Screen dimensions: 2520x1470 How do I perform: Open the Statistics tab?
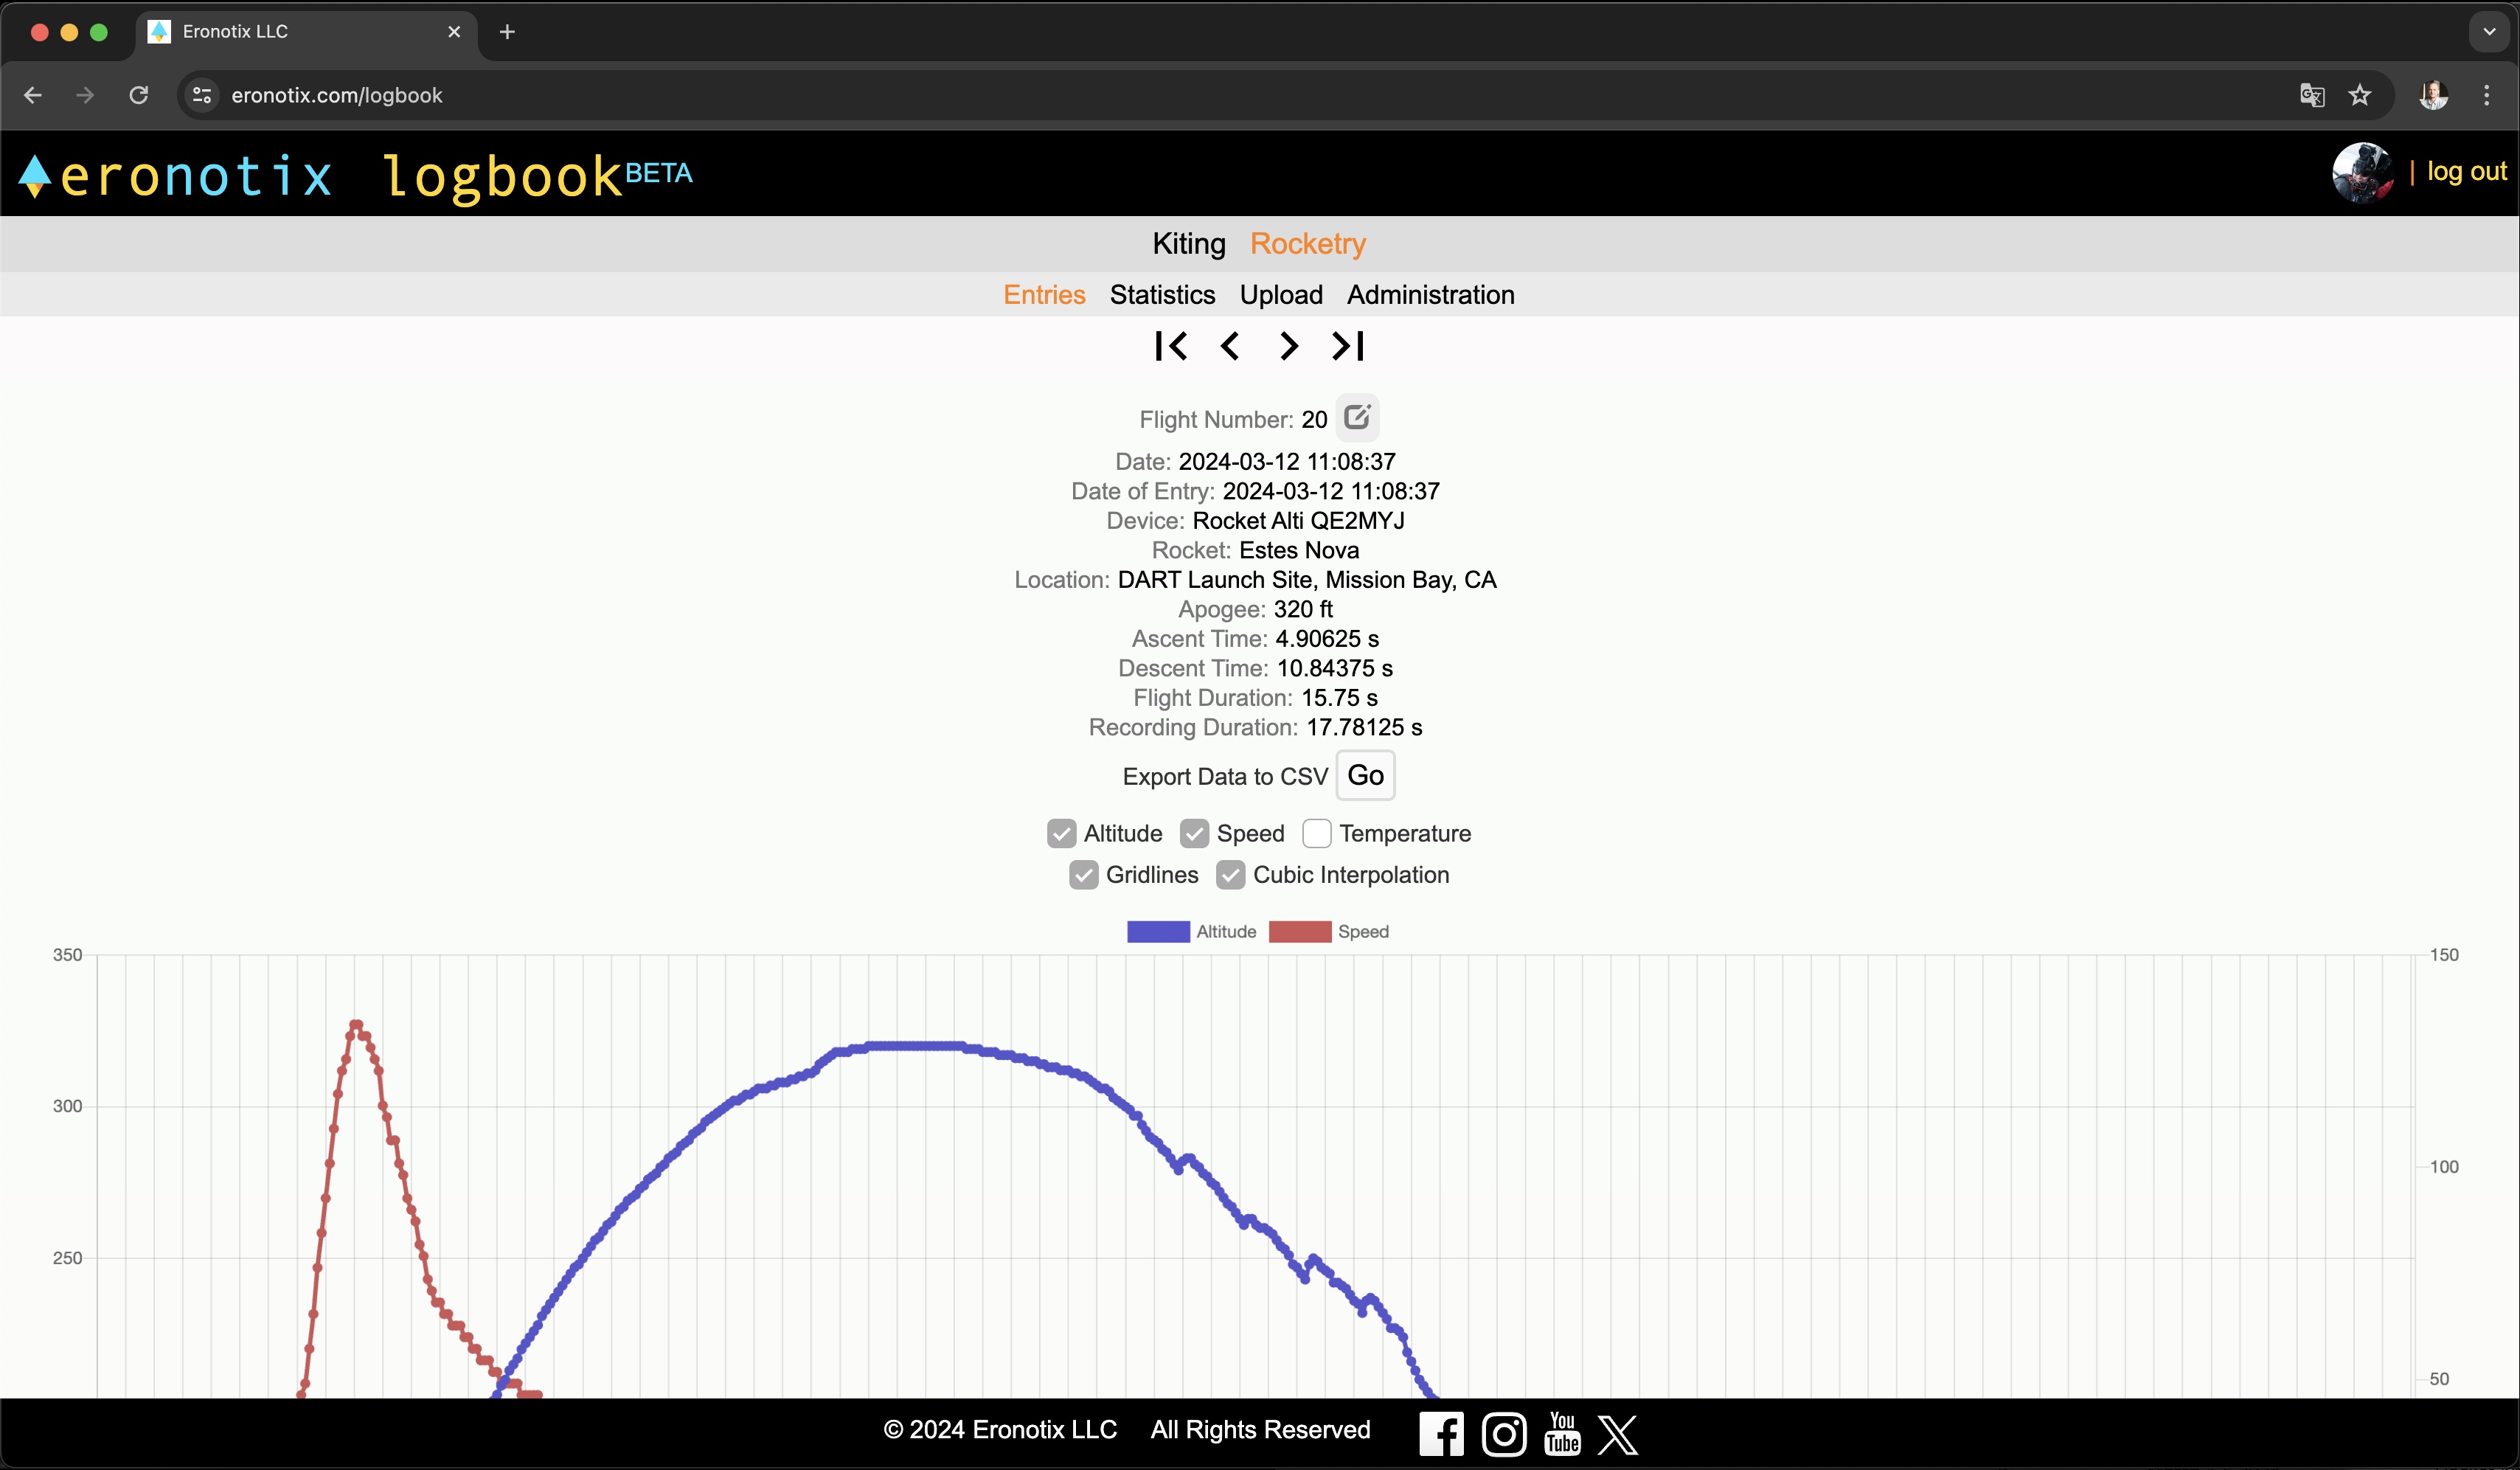(x=1162, y=295)
